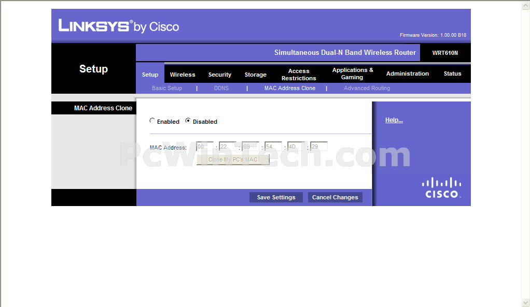Screen dimensions: 530x307
Task: Click MAC address fourth octet field 54
Action: pos(273,147)
